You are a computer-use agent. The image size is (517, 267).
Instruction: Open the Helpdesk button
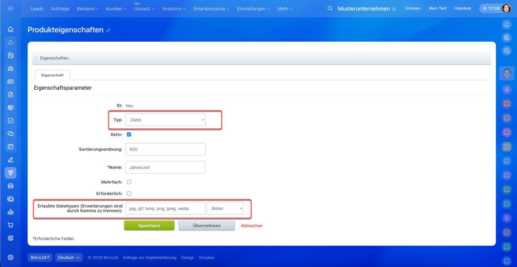(463, 8)
